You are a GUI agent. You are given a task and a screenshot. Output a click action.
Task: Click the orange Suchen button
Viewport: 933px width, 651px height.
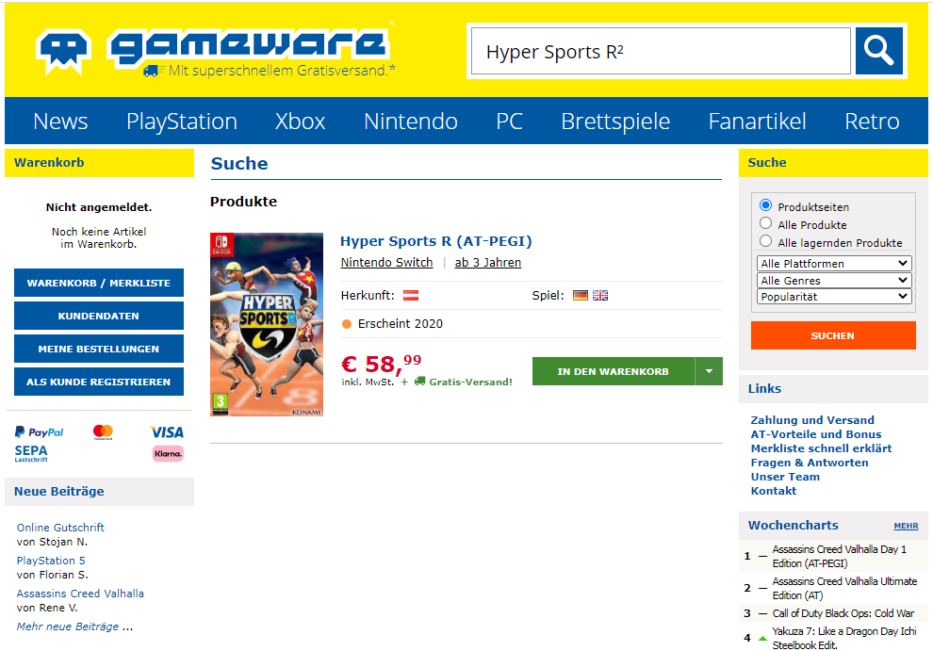click(x=833, y=335)
